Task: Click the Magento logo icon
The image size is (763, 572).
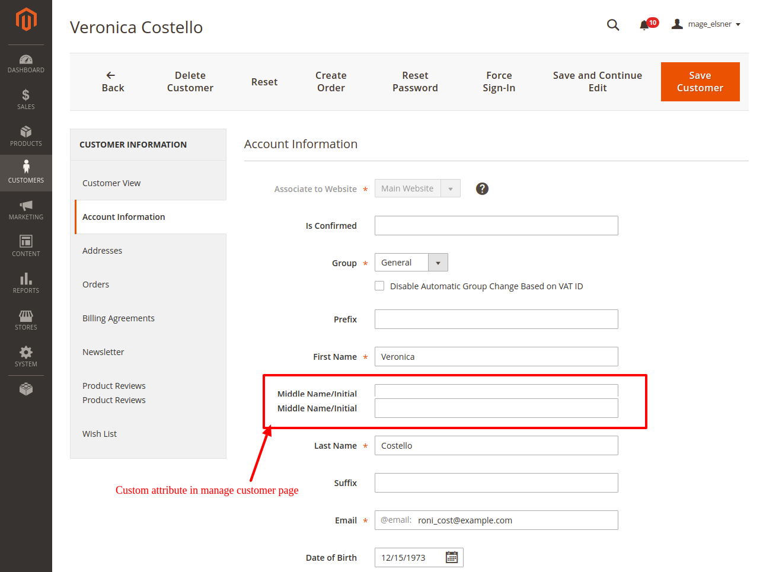Action: point(26,20)
